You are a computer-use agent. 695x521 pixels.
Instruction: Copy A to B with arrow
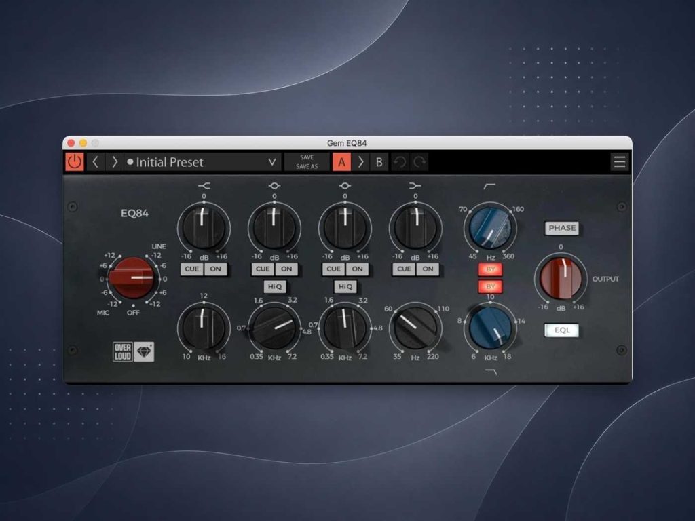tap(361, 162)
